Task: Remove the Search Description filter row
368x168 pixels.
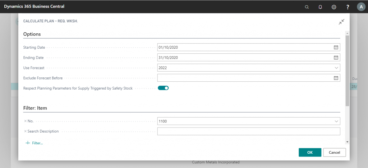Action: pos(25,131)
